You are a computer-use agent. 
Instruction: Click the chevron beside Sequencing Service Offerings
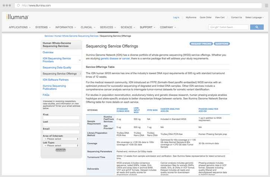[80, 74]
